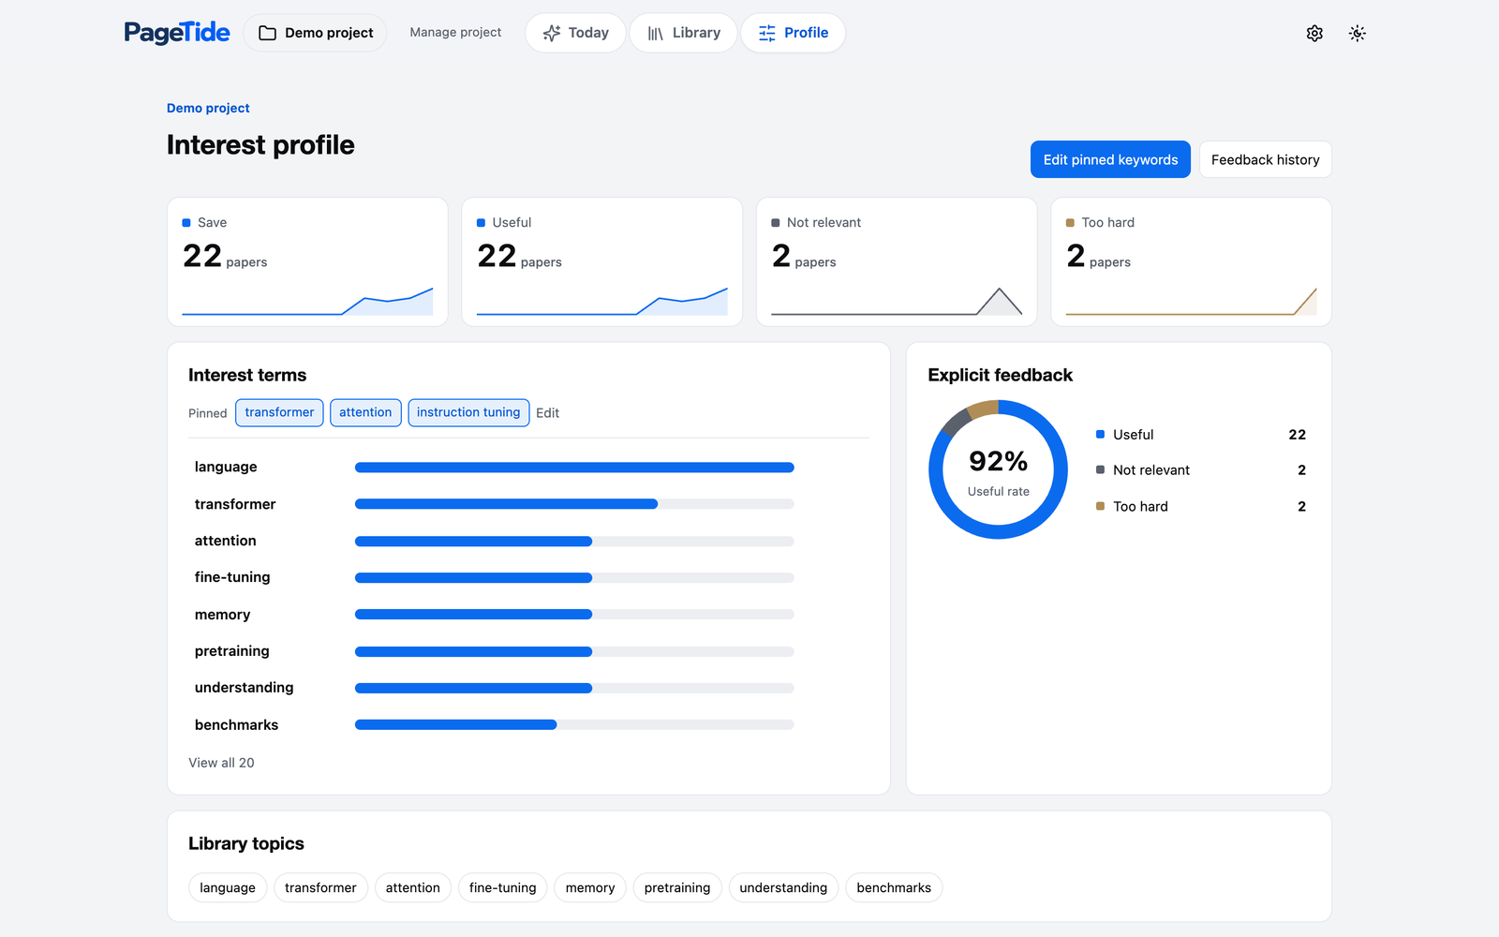Select the benchmarks library topic chip
This screenshot has width=1499, height=937.
pyautogui.click(x=894, y=887)
